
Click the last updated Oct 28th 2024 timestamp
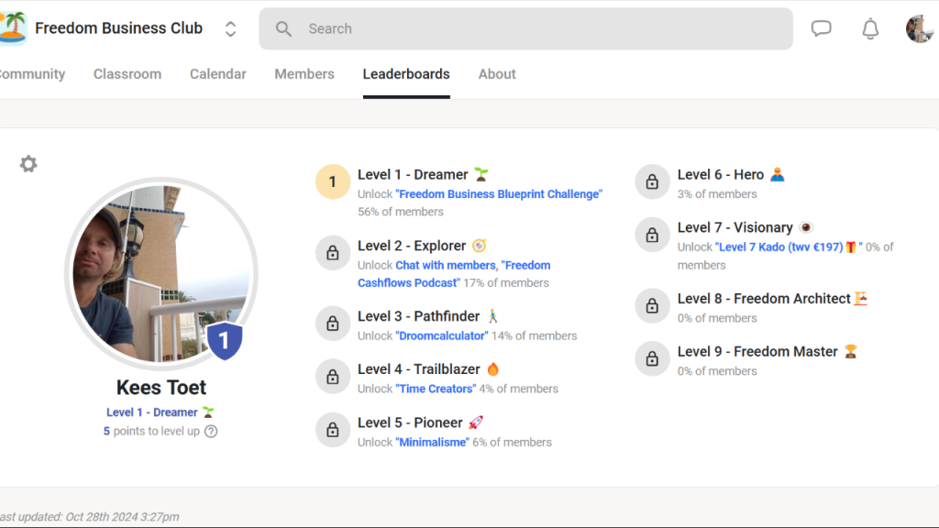click(90, 517)
